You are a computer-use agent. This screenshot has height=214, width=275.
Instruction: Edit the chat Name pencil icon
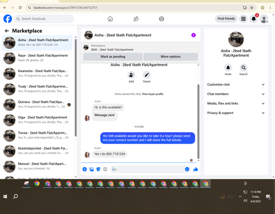[x=147, y=75]
